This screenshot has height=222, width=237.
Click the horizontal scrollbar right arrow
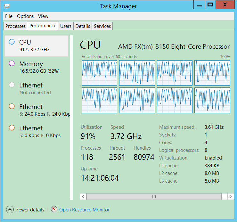(231, 196)
